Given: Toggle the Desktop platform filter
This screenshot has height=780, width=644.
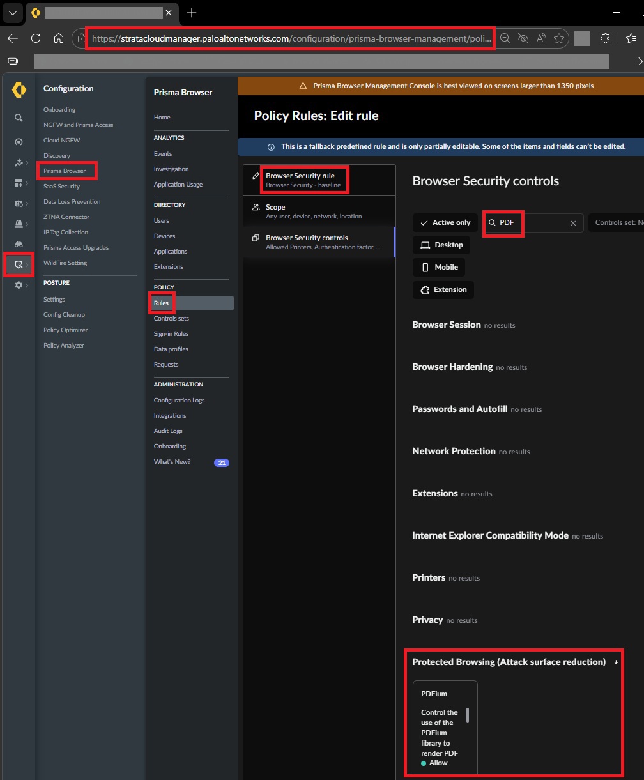Looking at the screenshot, I should (441, 245).
